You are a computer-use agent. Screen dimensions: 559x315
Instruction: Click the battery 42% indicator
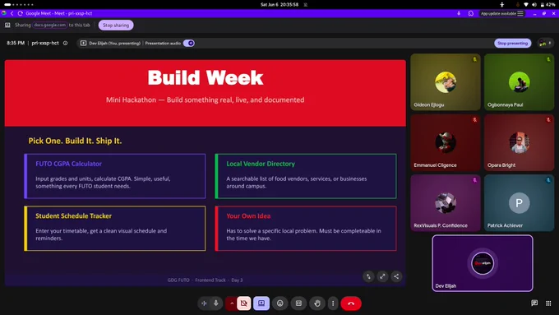point(547,5)
